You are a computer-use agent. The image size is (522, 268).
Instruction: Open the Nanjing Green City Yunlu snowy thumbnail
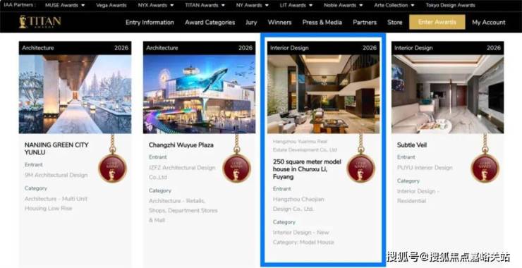75,95
